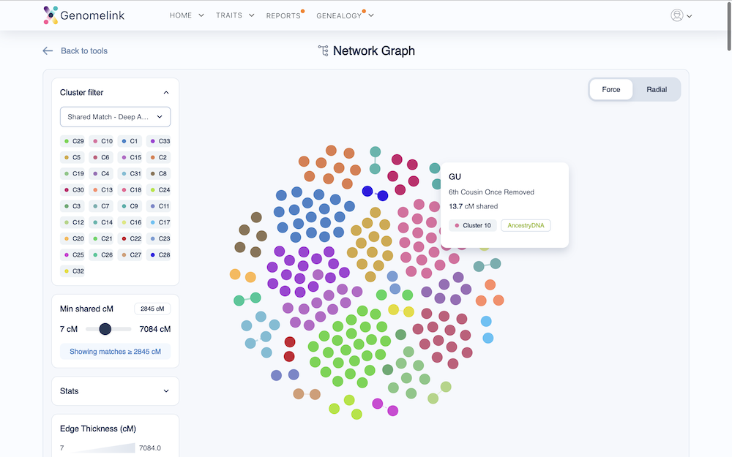Toggle cluster C30 filter chip
Screen dimensions: 732x457
(x=72, y=190)
